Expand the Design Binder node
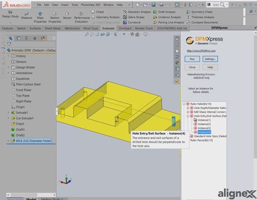 [8, 67]
